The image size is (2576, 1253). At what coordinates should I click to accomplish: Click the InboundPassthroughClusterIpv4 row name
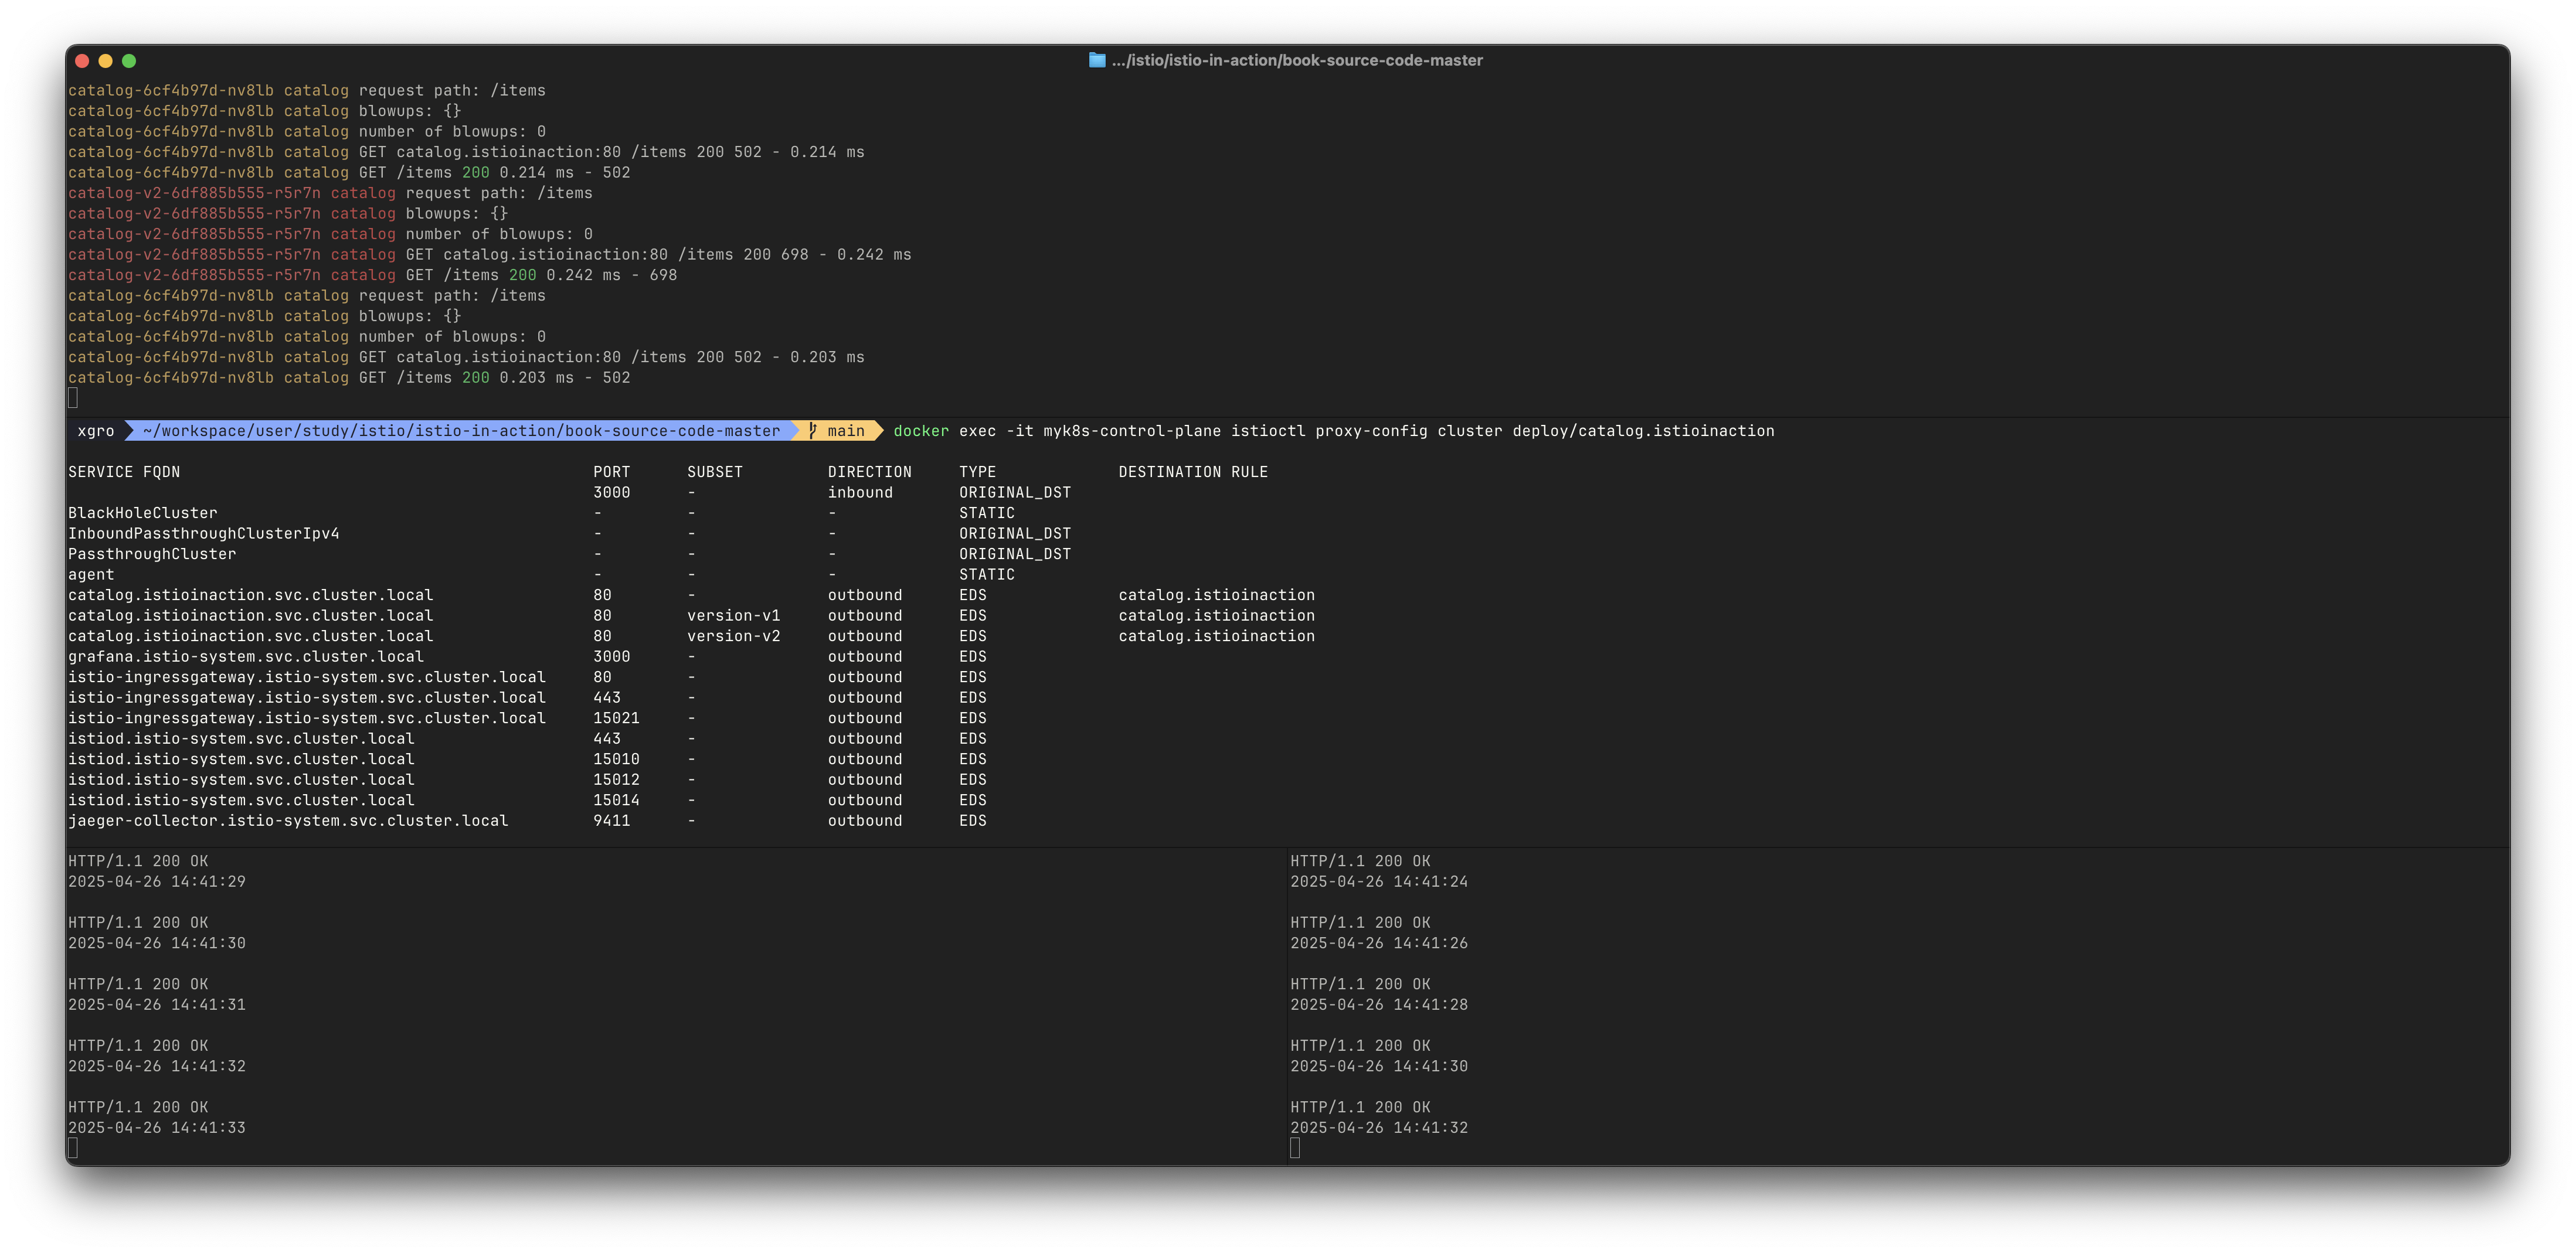pyautogui.click(x=204, y=533)
